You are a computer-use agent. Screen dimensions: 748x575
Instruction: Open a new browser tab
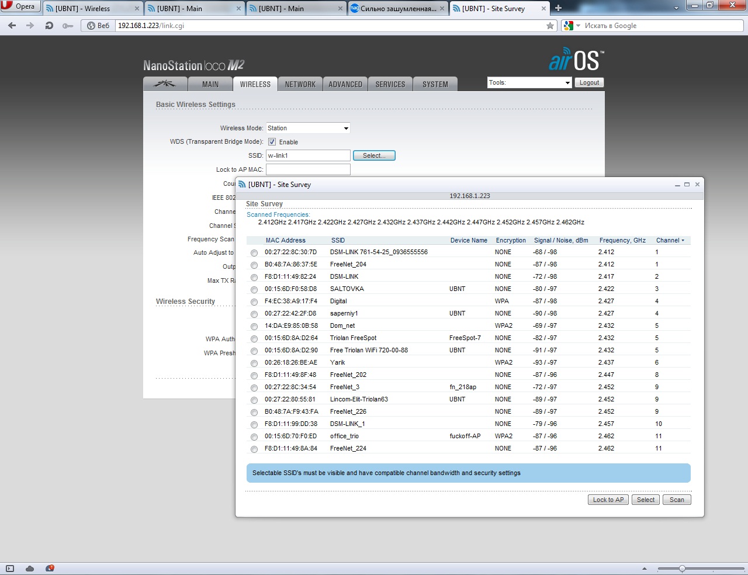(x=558, y=8)
